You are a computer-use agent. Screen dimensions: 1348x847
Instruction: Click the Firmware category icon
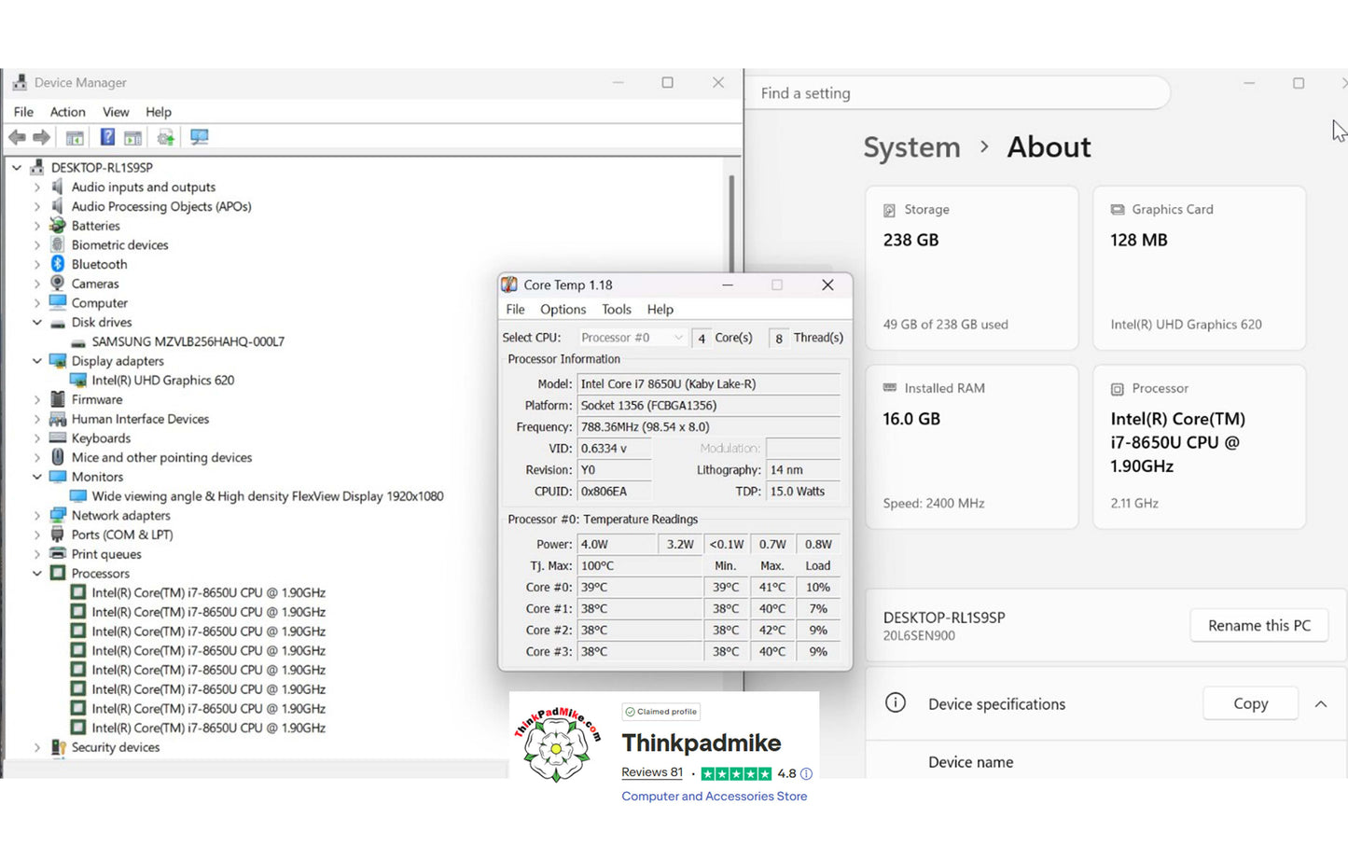coord(58,399)
